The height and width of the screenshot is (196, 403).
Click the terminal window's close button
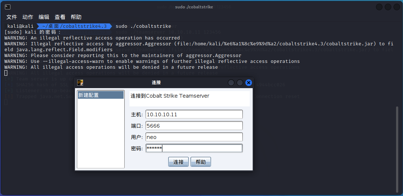[396, 7]
